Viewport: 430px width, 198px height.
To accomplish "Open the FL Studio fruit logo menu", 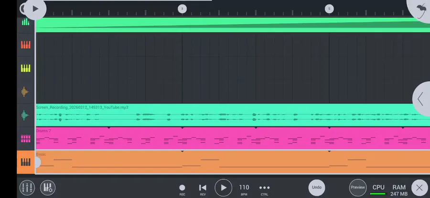I will coord(421,10).
